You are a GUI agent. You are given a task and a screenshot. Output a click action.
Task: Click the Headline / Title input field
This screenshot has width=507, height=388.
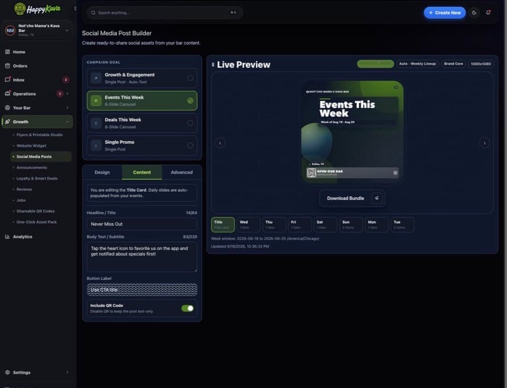point(142,224)
